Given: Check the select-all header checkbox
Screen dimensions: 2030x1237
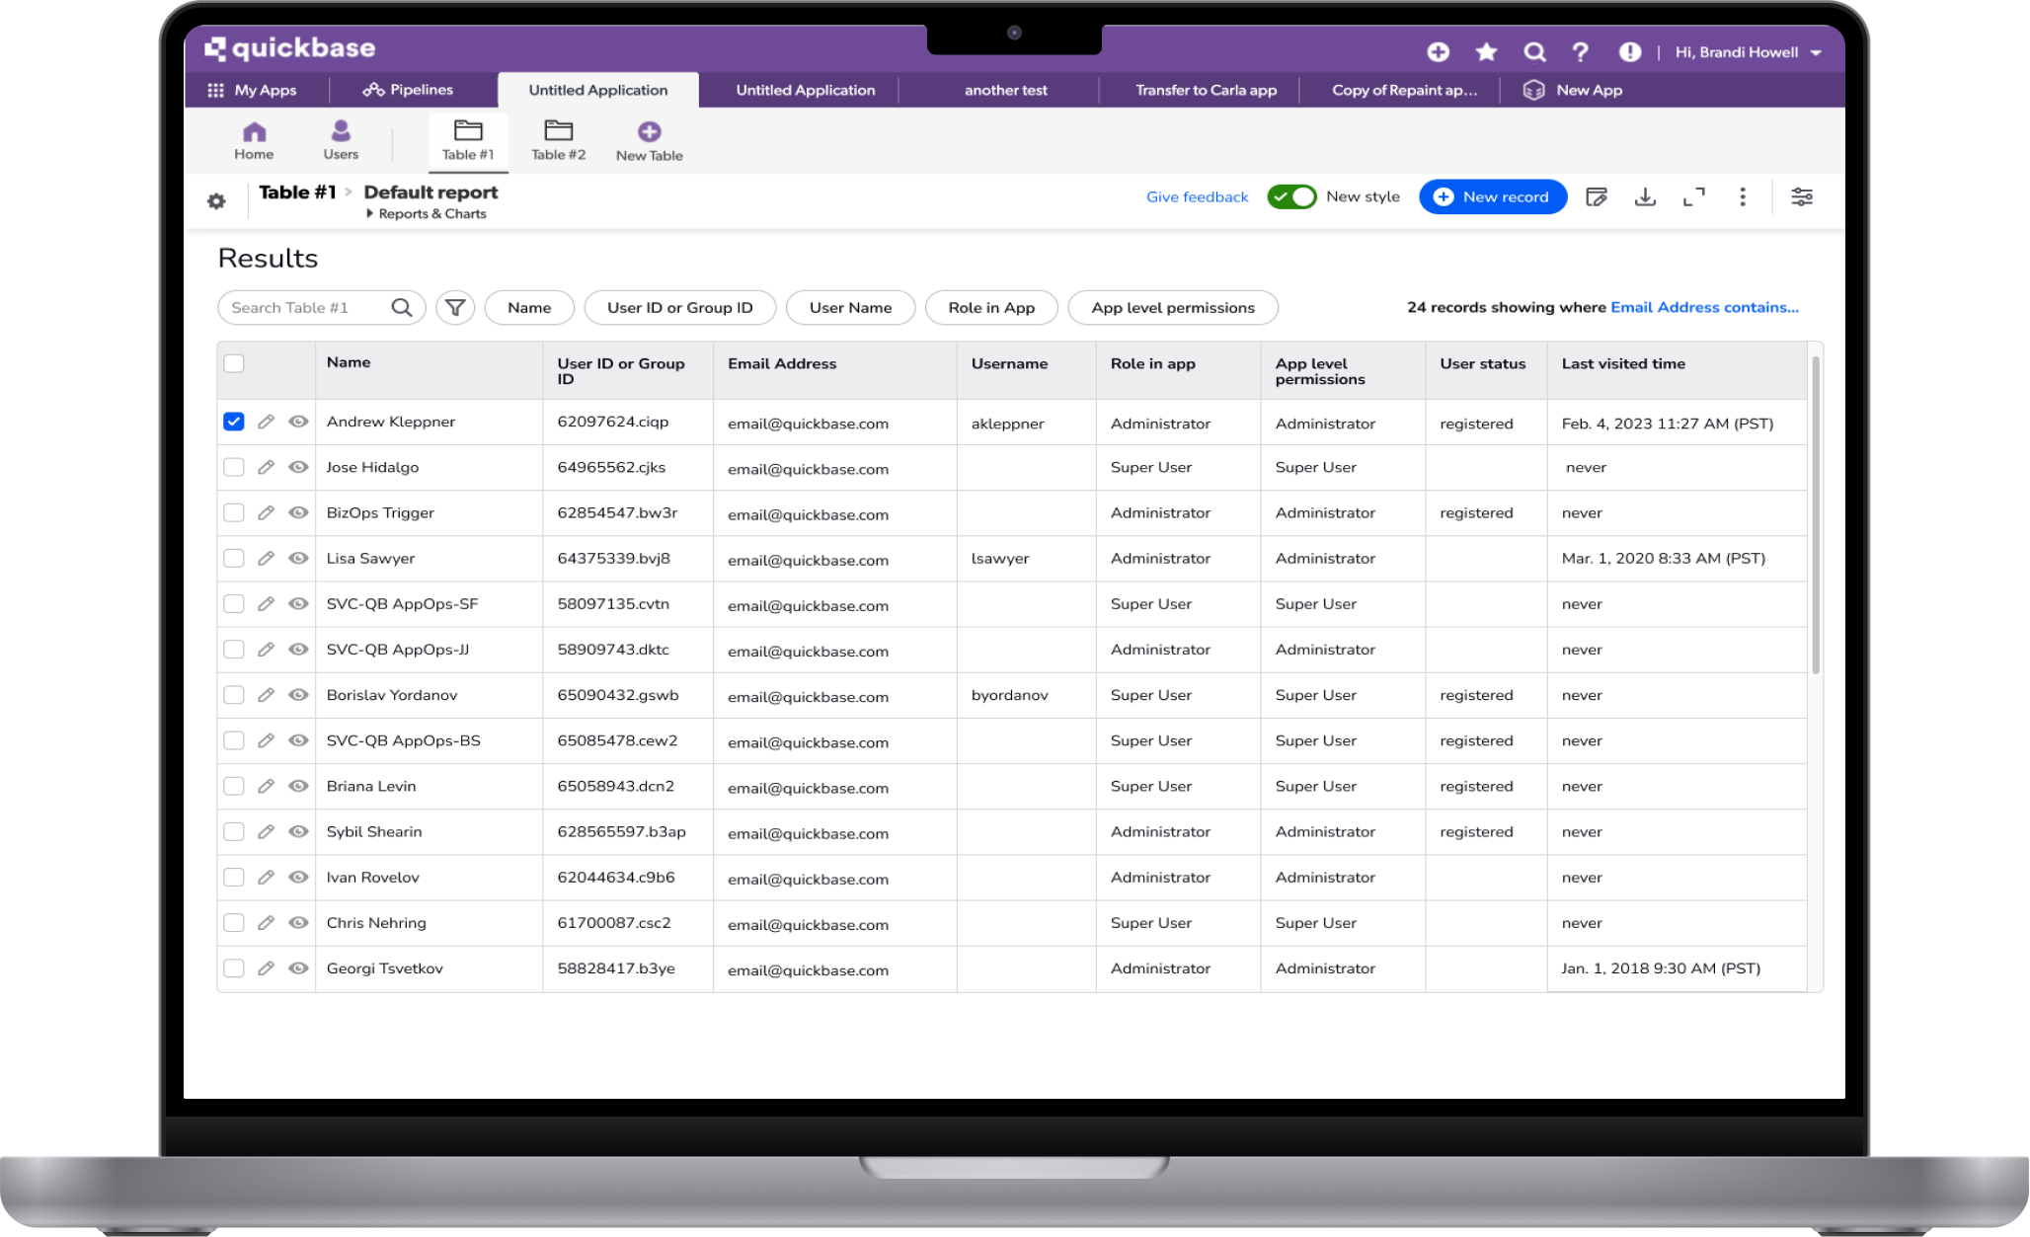Looking at the screenshot, I should (234, 363).
